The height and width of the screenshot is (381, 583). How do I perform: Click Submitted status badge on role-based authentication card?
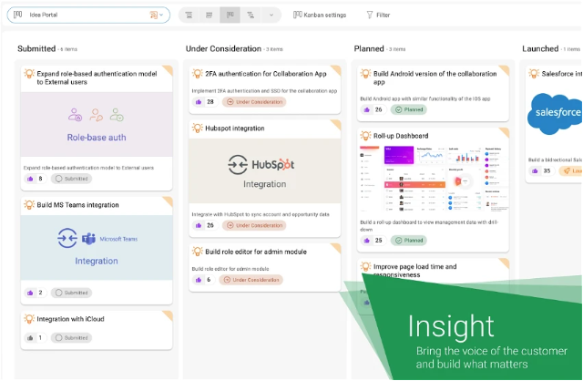tap(71, 179)
